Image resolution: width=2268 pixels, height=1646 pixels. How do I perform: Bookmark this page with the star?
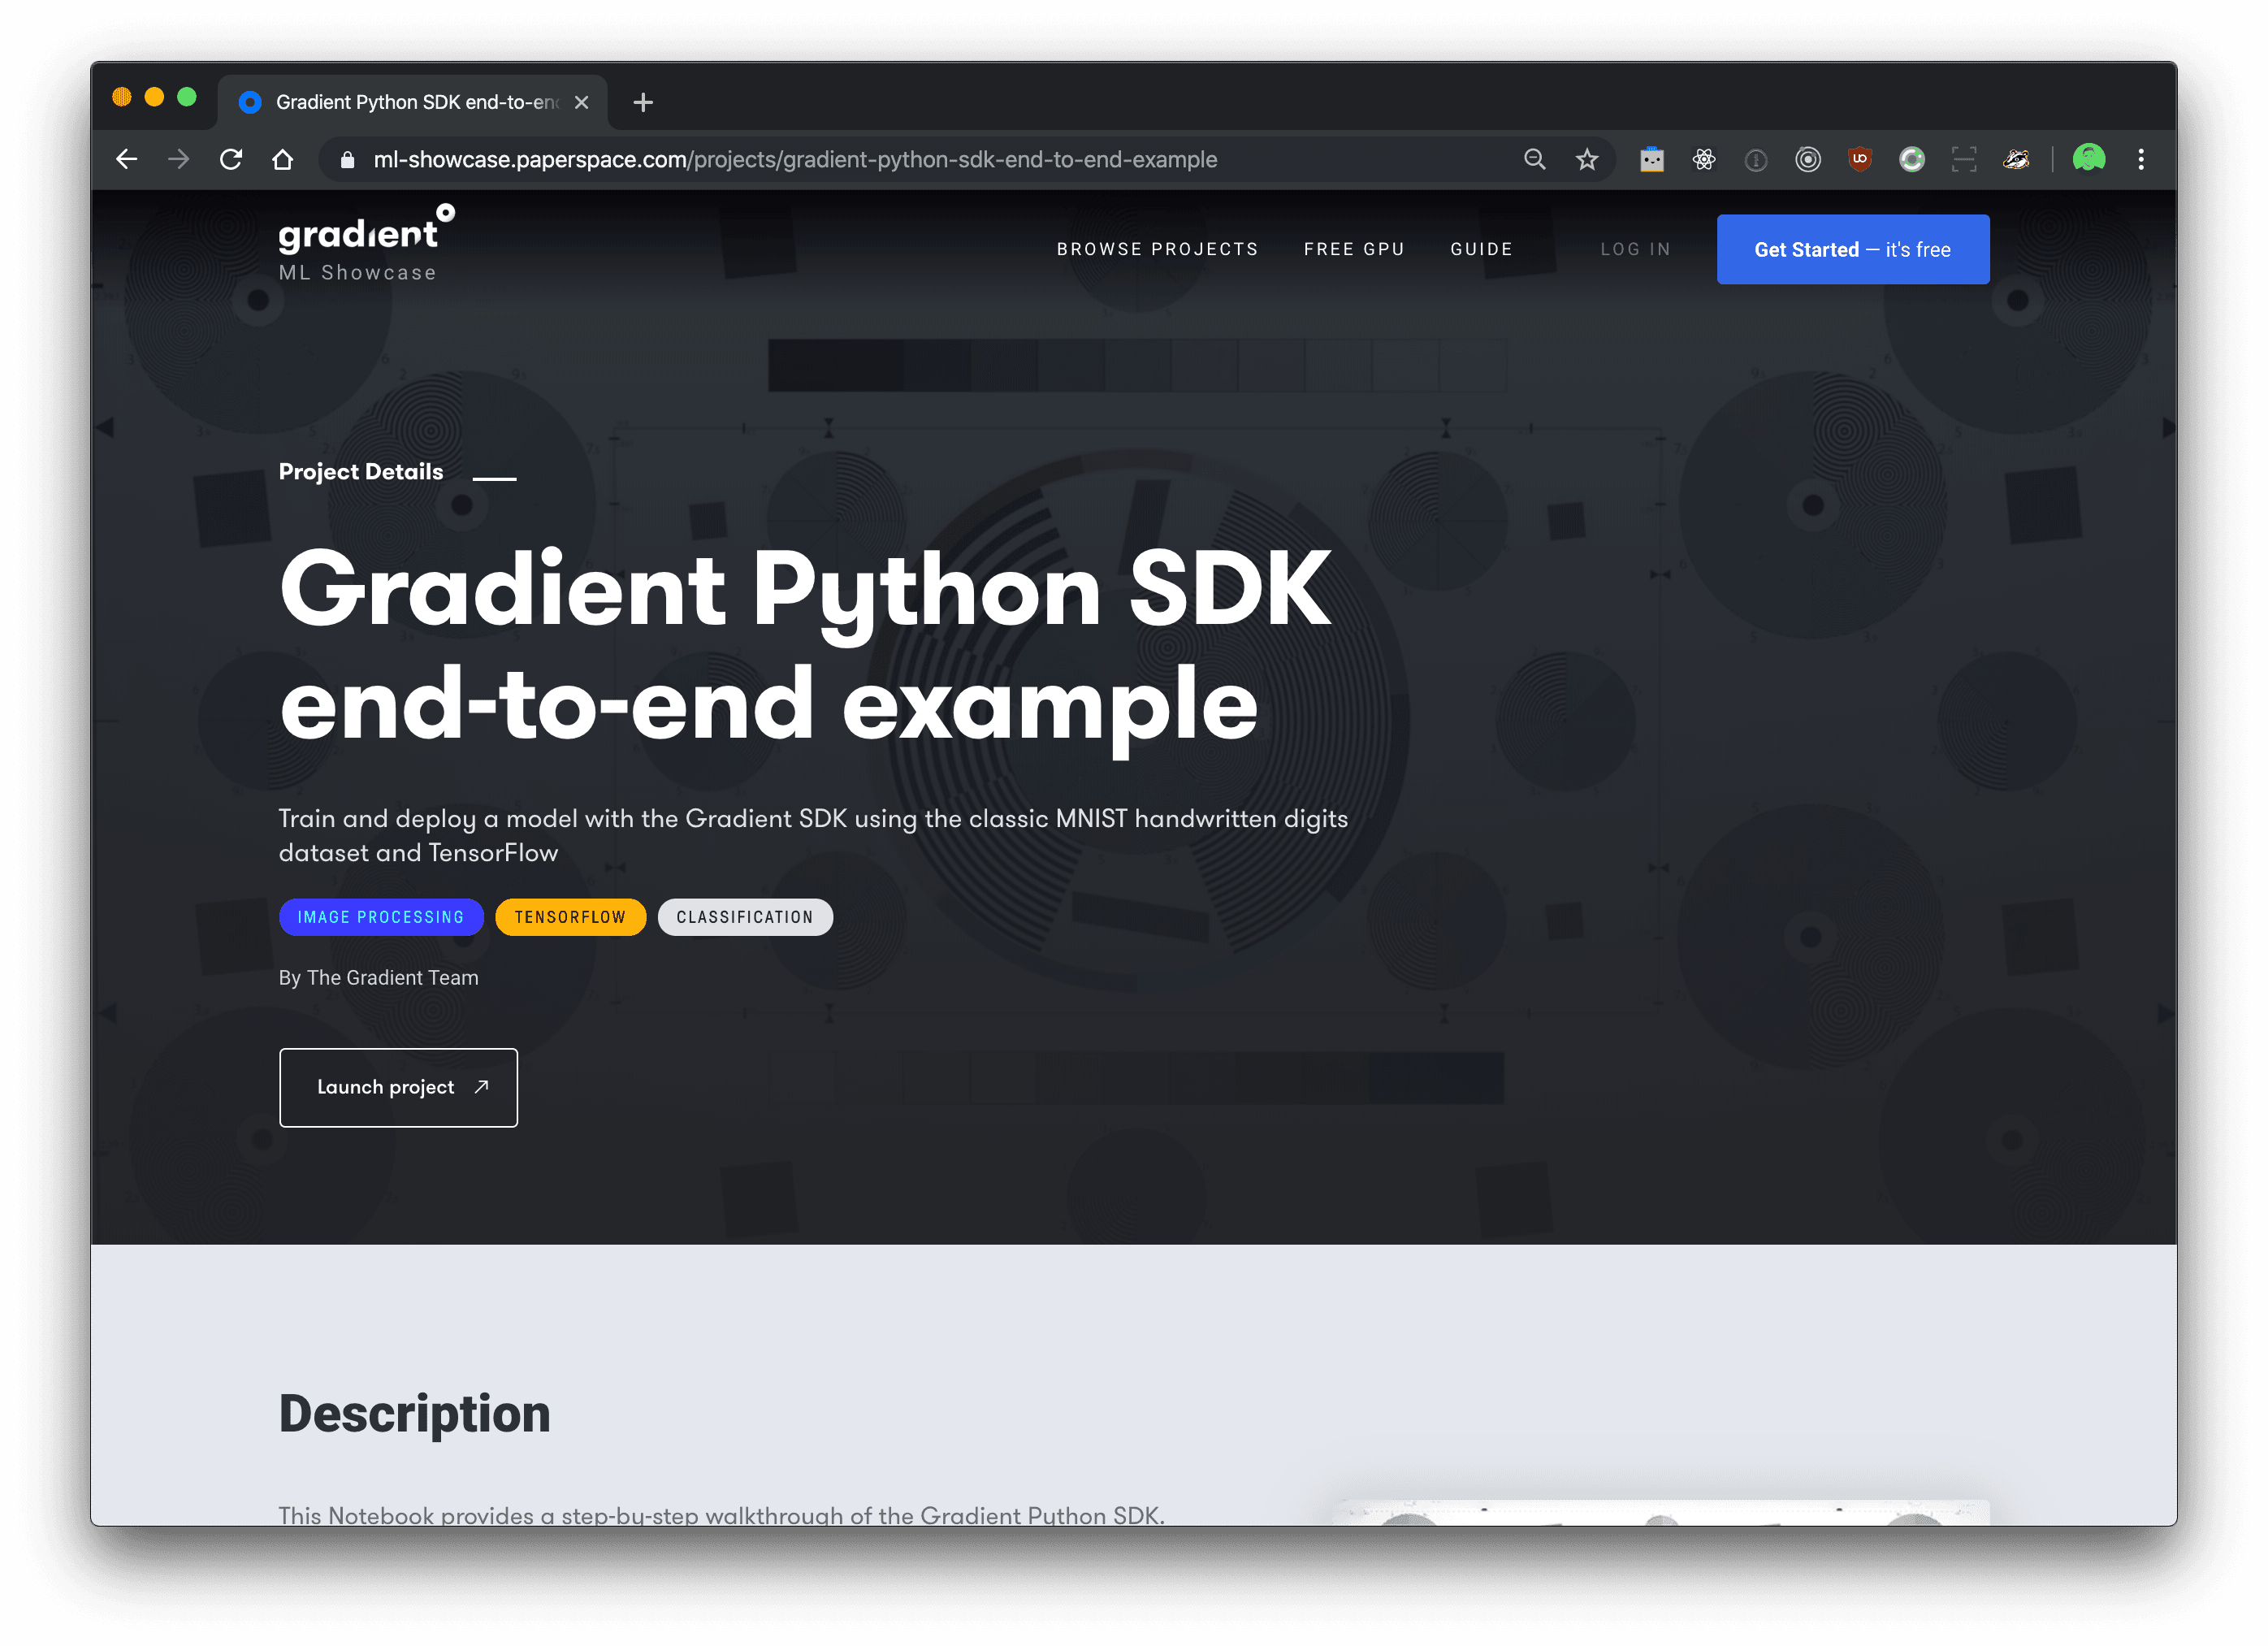point(1587,159)
